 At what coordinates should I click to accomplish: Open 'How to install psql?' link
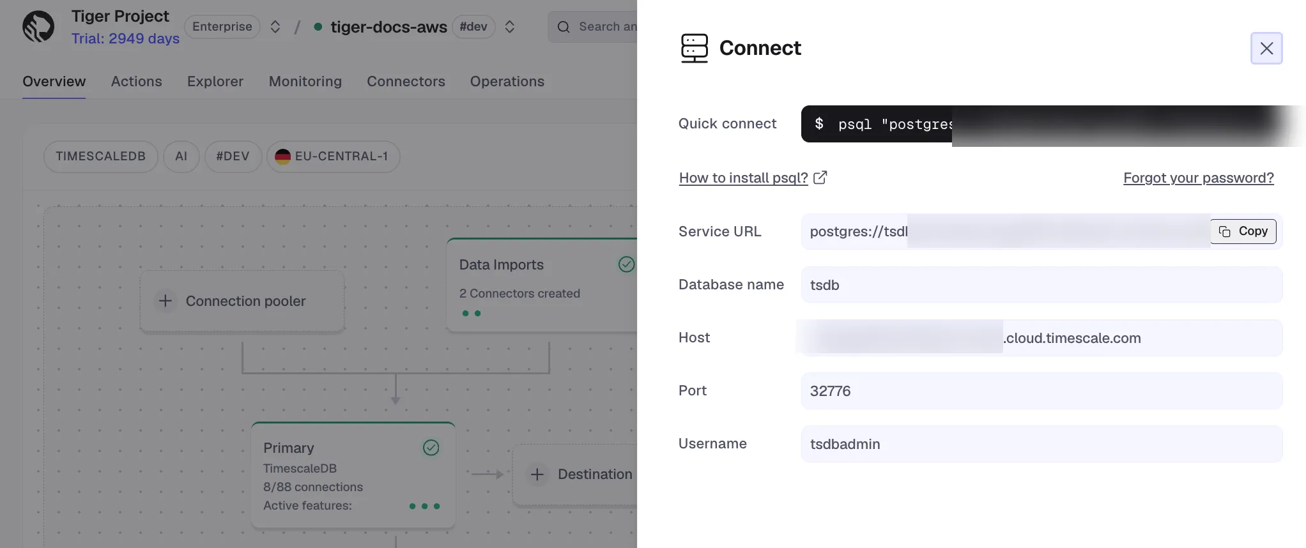pos(743,178)
